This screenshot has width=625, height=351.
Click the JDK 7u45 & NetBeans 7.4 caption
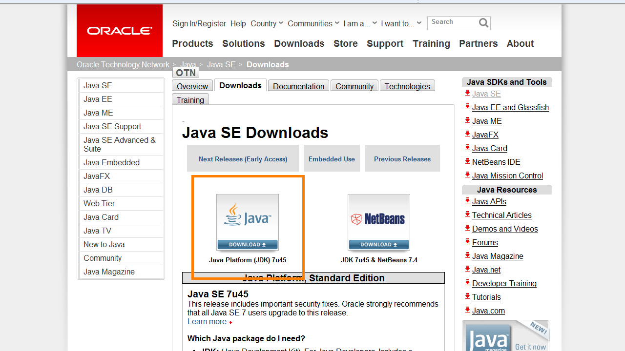coord(379,260)
